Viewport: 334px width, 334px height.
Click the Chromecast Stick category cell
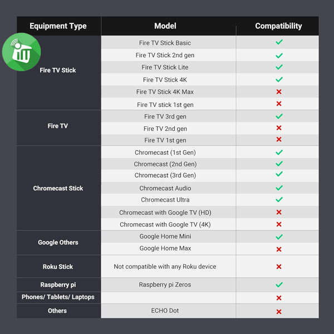click(58, 188)
